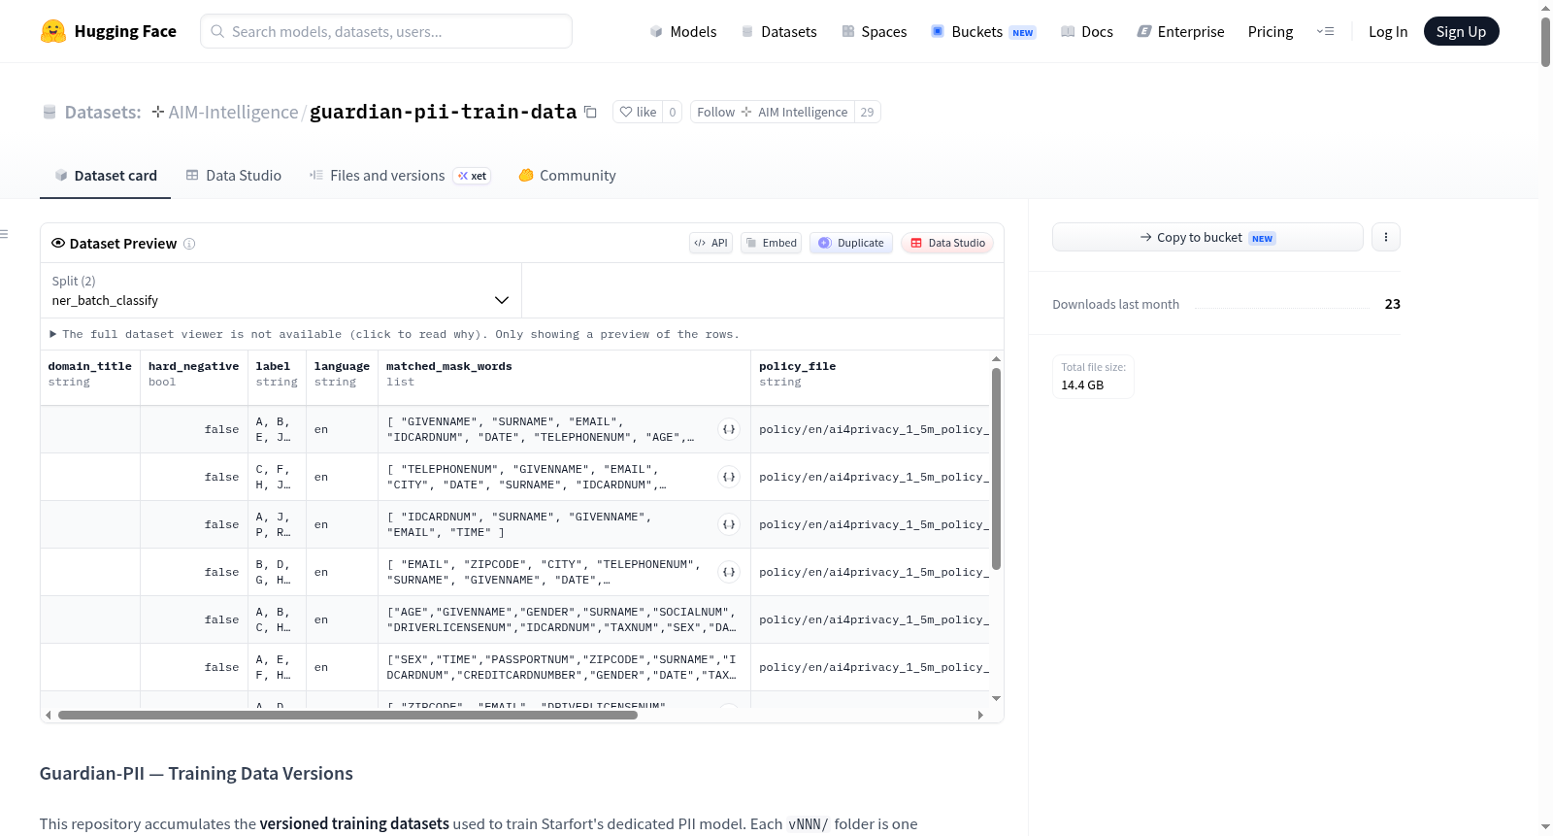Click the Sign Up button

pyautogui.click(x=1461, y=31)
